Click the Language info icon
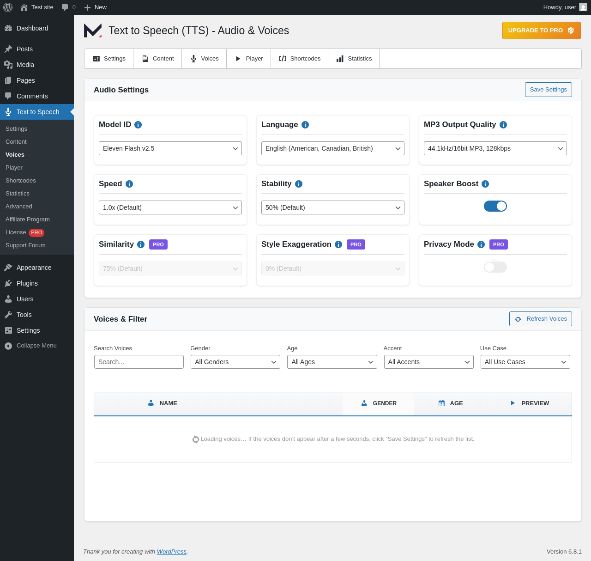Screen dimensions: 591x561 305,125
